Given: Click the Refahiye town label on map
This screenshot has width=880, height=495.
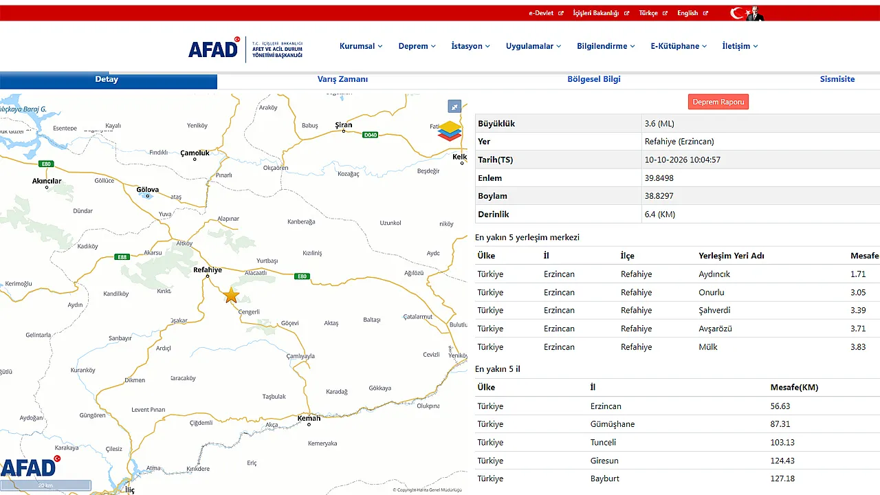Looking at the screenshot, I should pyautogui.click(x=208, y=270).
